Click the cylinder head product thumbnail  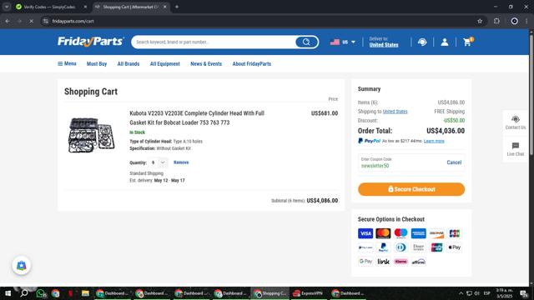click(92, 135)
